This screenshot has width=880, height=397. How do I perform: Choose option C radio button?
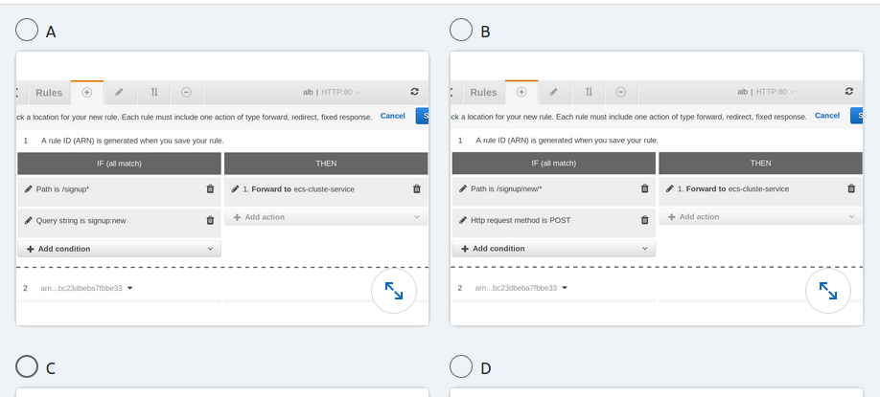click(x=27, y=367)
